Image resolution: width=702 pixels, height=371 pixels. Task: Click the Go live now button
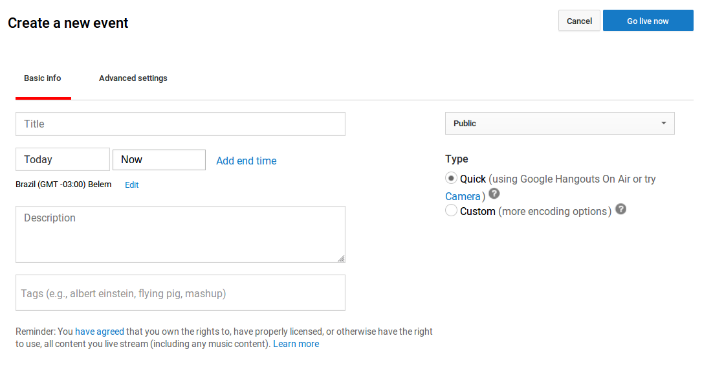point(648,21)
